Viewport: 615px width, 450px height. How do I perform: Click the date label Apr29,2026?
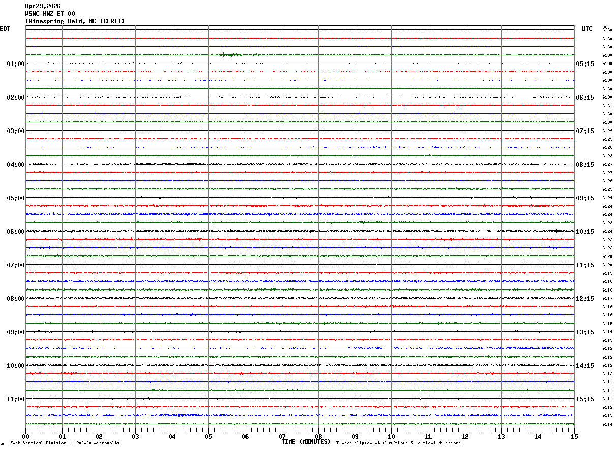coord(43,6)
